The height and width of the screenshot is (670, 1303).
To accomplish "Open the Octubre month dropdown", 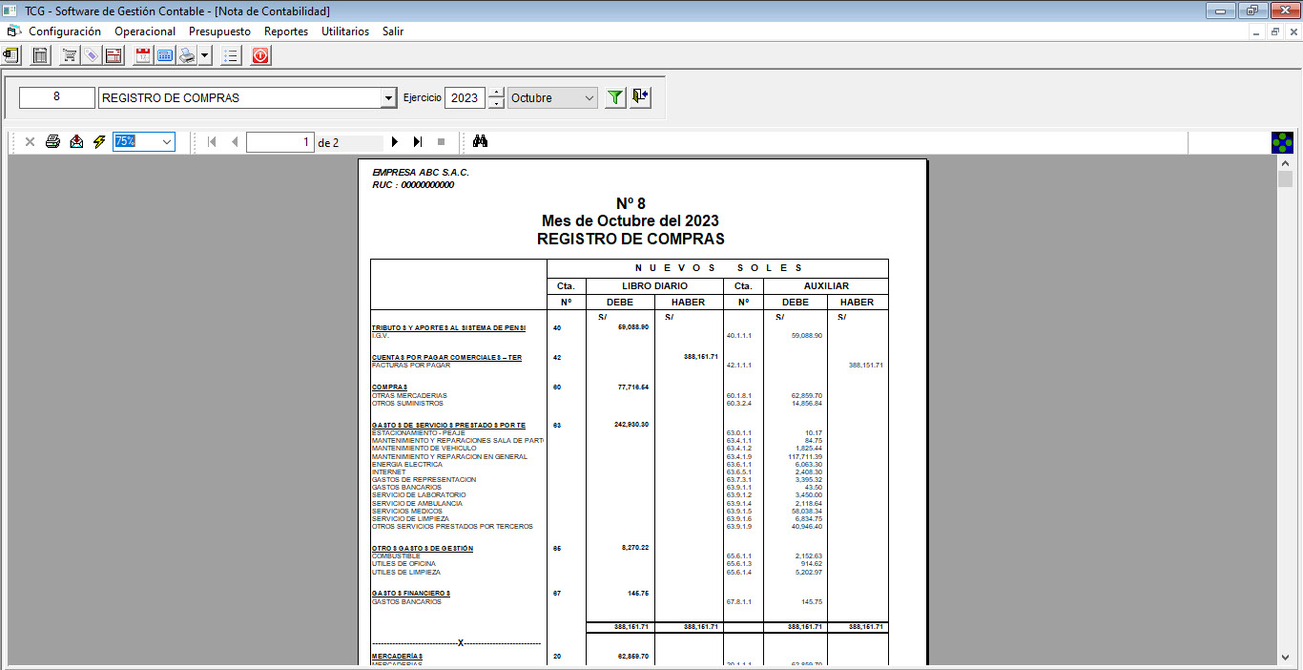I will pos(589,97).
